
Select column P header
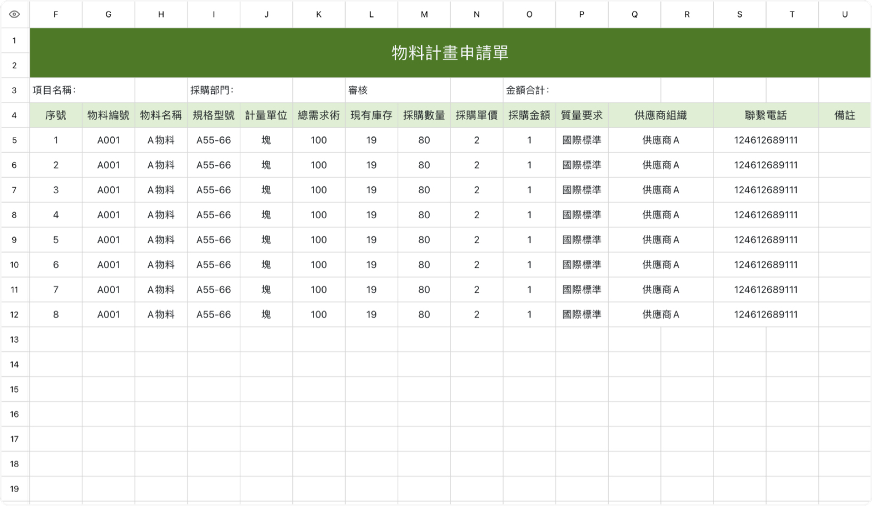coord(582,14)
